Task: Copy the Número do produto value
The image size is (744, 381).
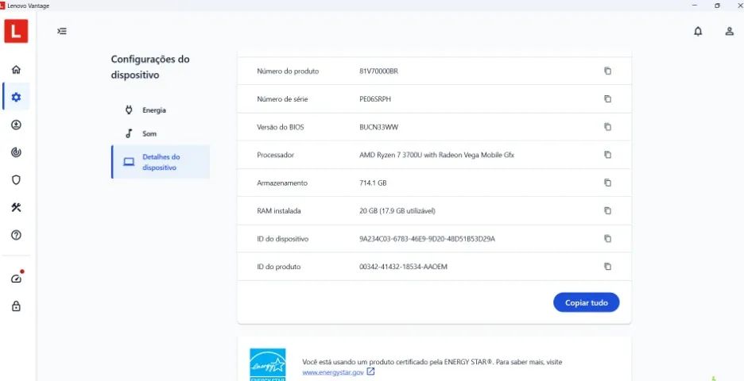Action: 607,71
